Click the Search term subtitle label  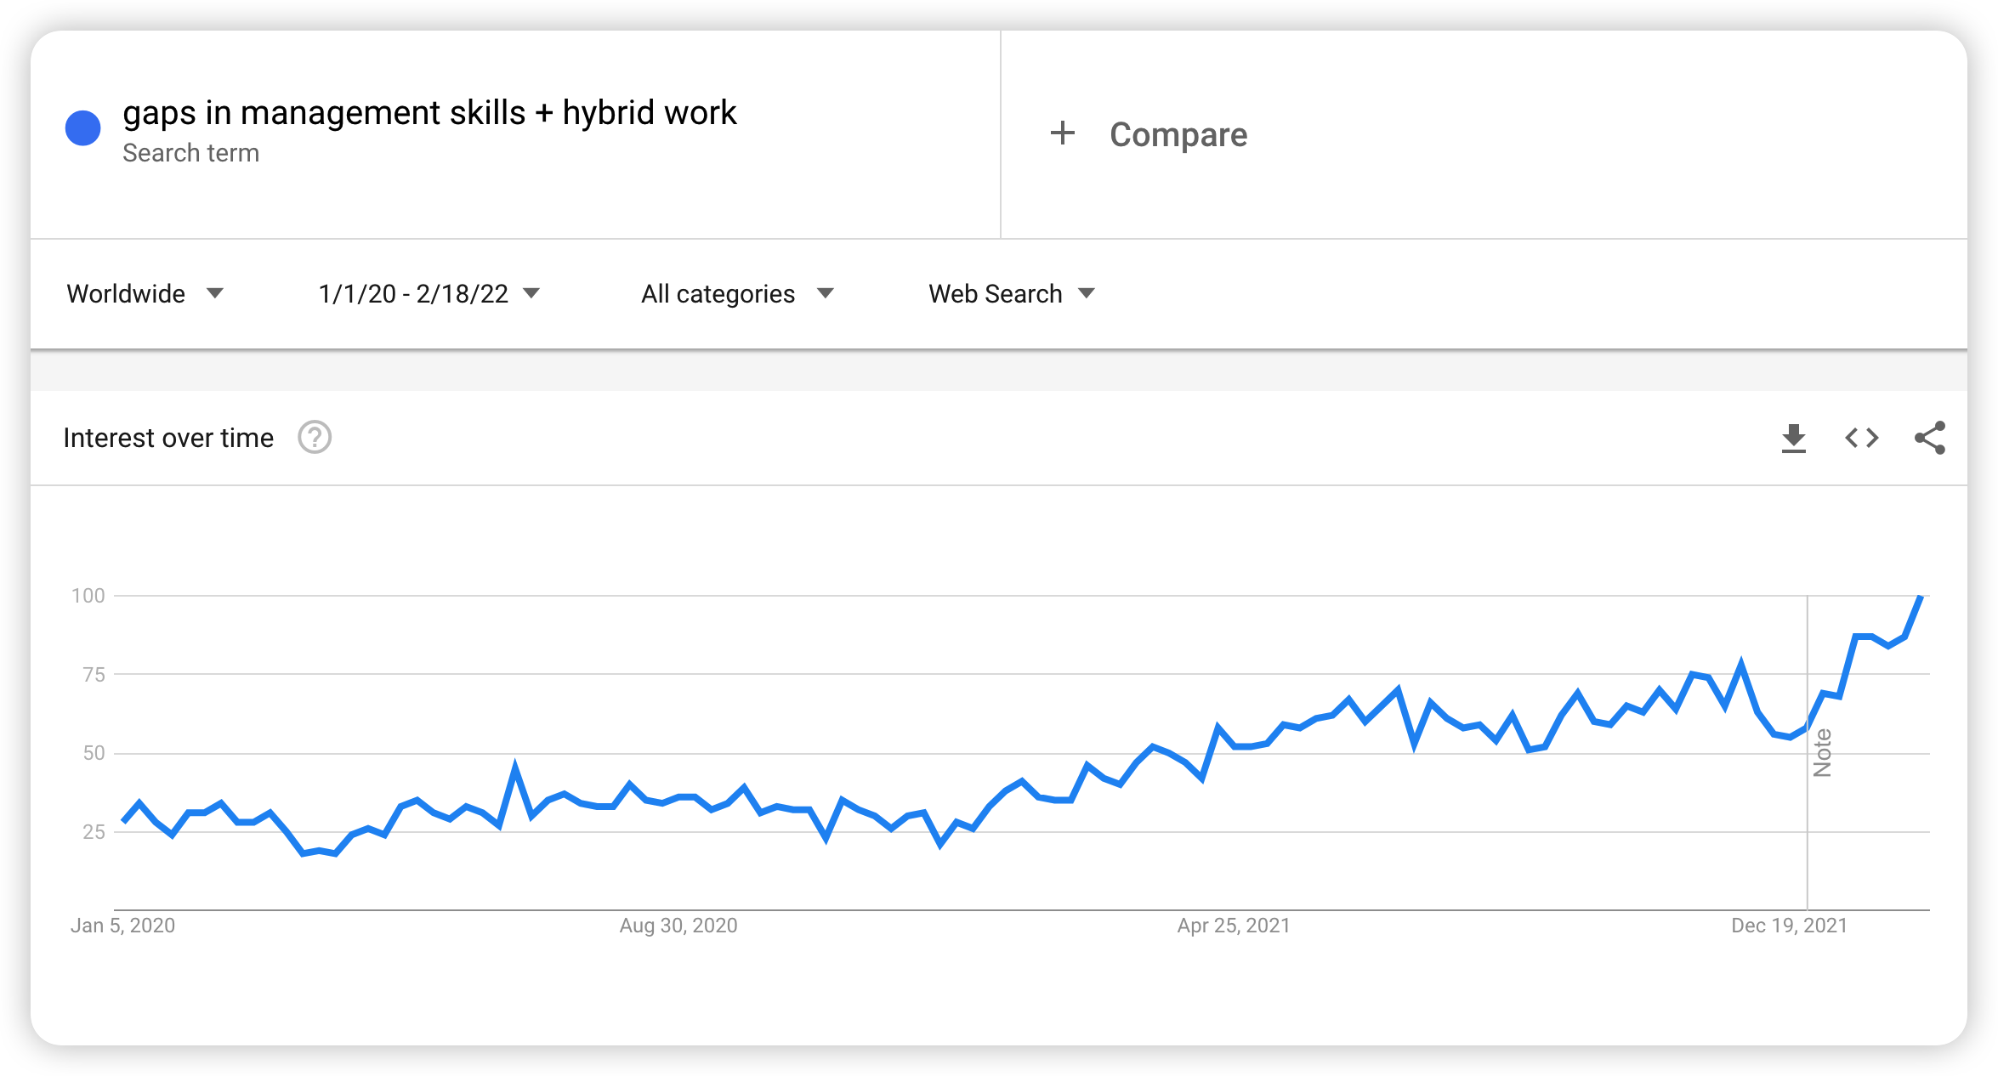pos(190,153)
